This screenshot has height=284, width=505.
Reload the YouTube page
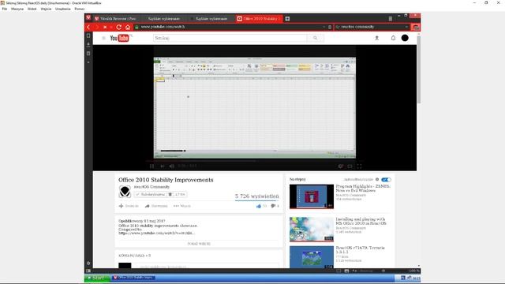coord(119,27)
